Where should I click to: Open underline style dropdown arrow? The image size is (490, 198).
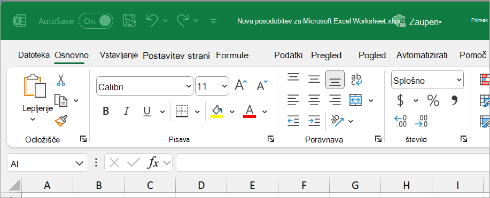pos(162,112)
